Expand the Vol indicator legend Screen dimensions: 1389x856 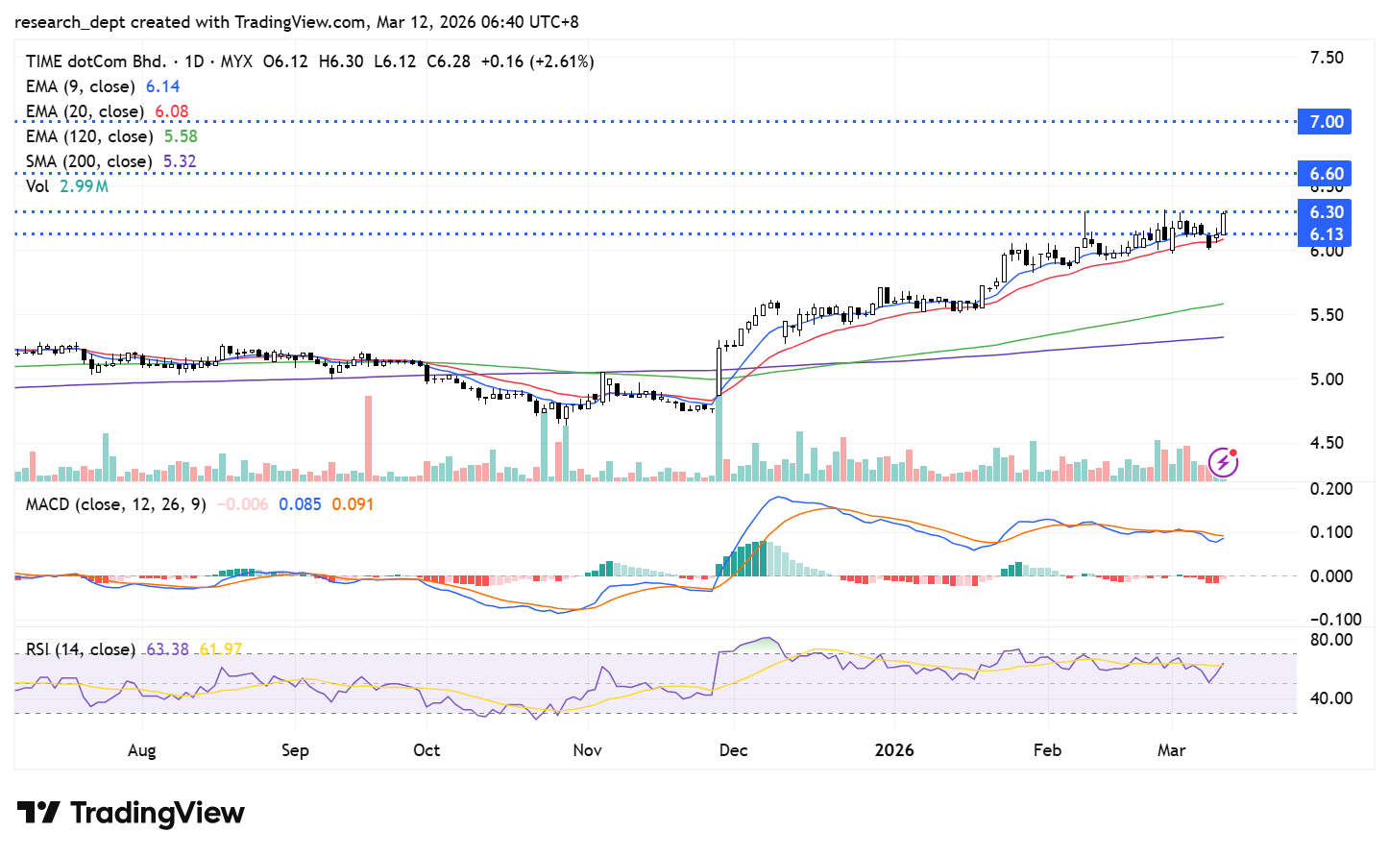click(x=37, y=186)
